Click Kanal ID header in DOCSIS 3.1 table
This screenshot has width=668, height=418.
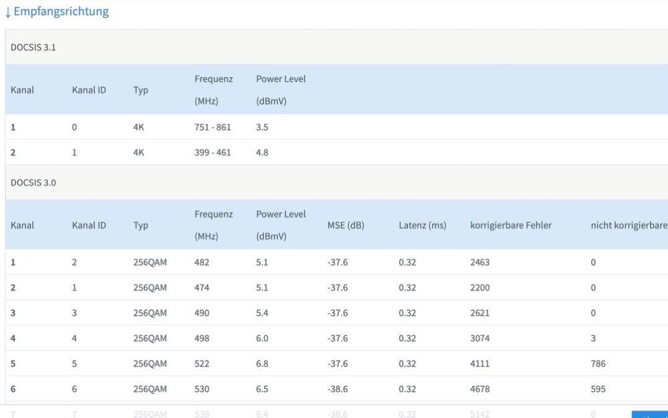[x=89, y=90]
